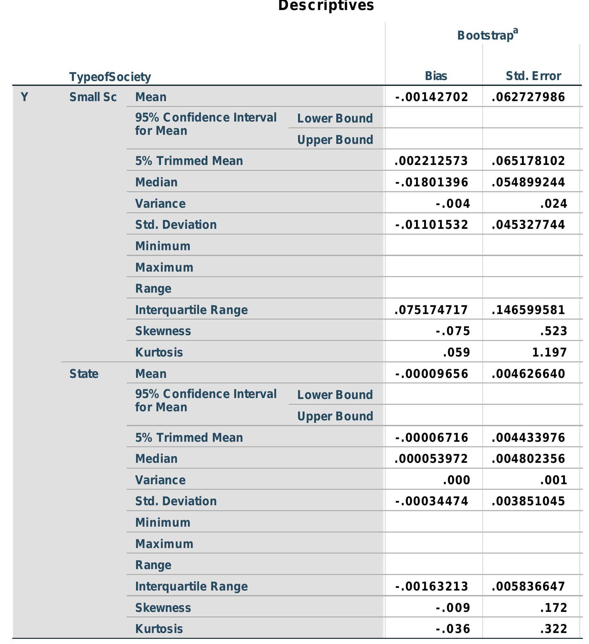This screenshot has height=644, width=589.
Task: Click the State group row label
Action: click(84, 374)
